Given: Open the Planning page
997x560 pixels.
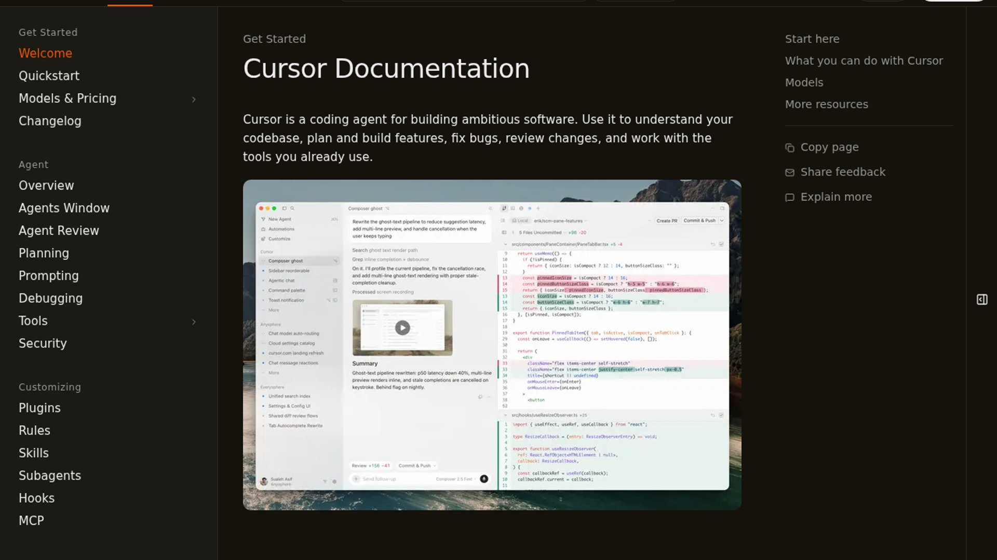Looking at the screenshot, I should pyautogui.click(x=44, y=253).
